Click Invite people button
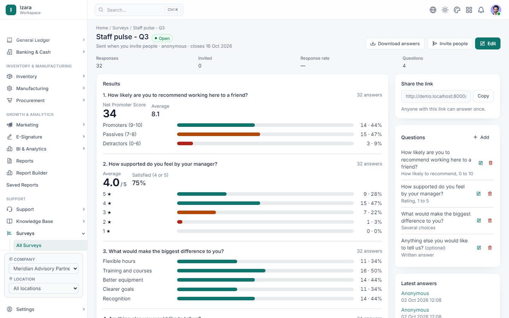This screenshot has width=509, height=318. 450,43
